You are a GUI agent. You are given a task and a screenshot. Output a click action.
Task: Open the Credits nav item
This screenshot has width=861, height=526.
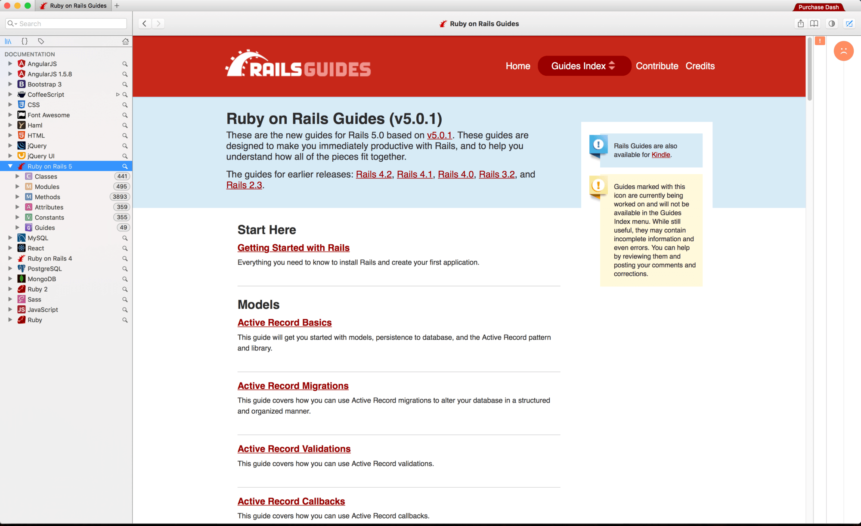click(x=700, y=66)
